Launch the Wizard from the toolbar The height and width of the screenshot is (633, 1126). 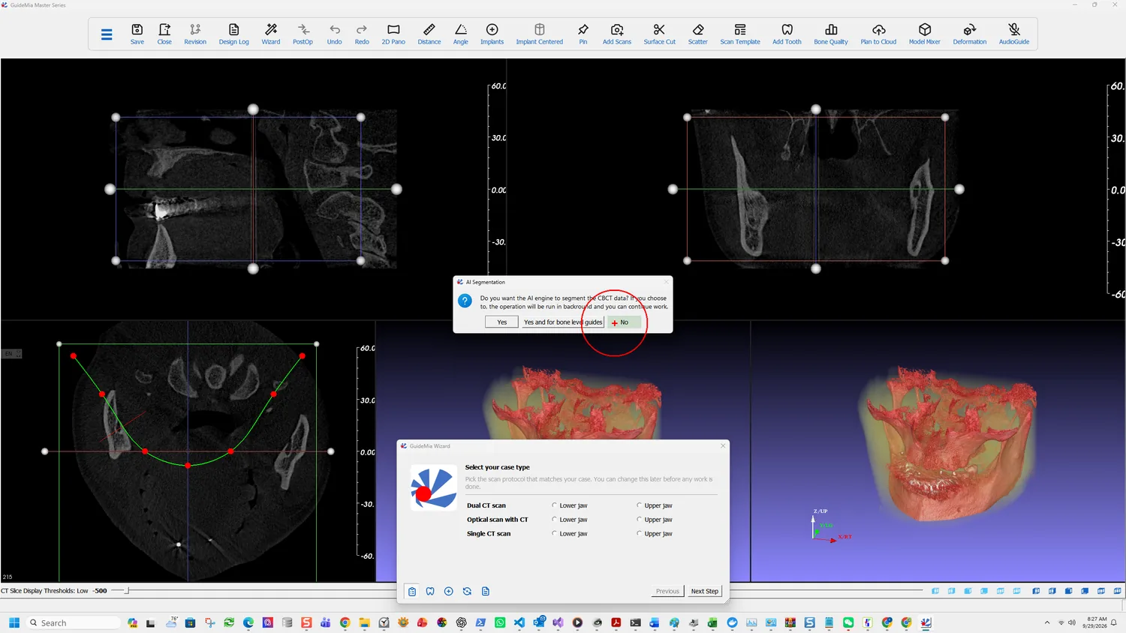coord(271,34)
